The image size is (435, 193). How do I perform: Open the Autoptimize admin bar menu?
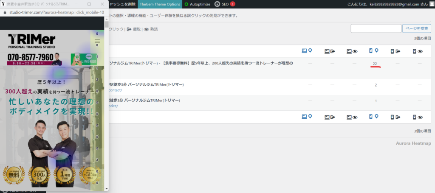point(197,4)
